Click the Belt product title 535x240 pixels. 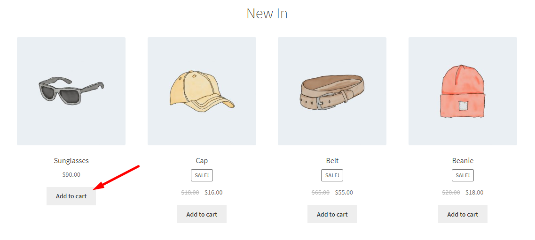(332, 161)
